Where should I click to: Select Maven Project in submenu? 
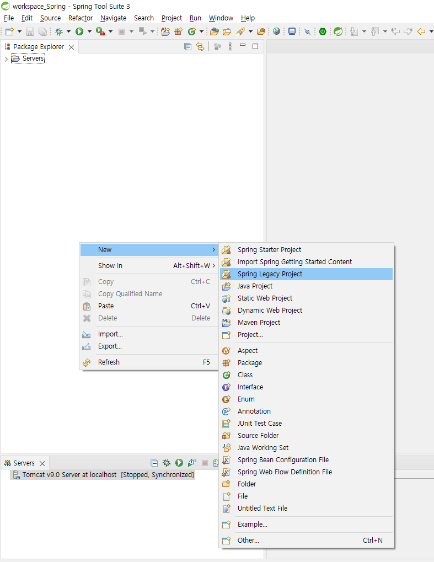click(307, 323)
